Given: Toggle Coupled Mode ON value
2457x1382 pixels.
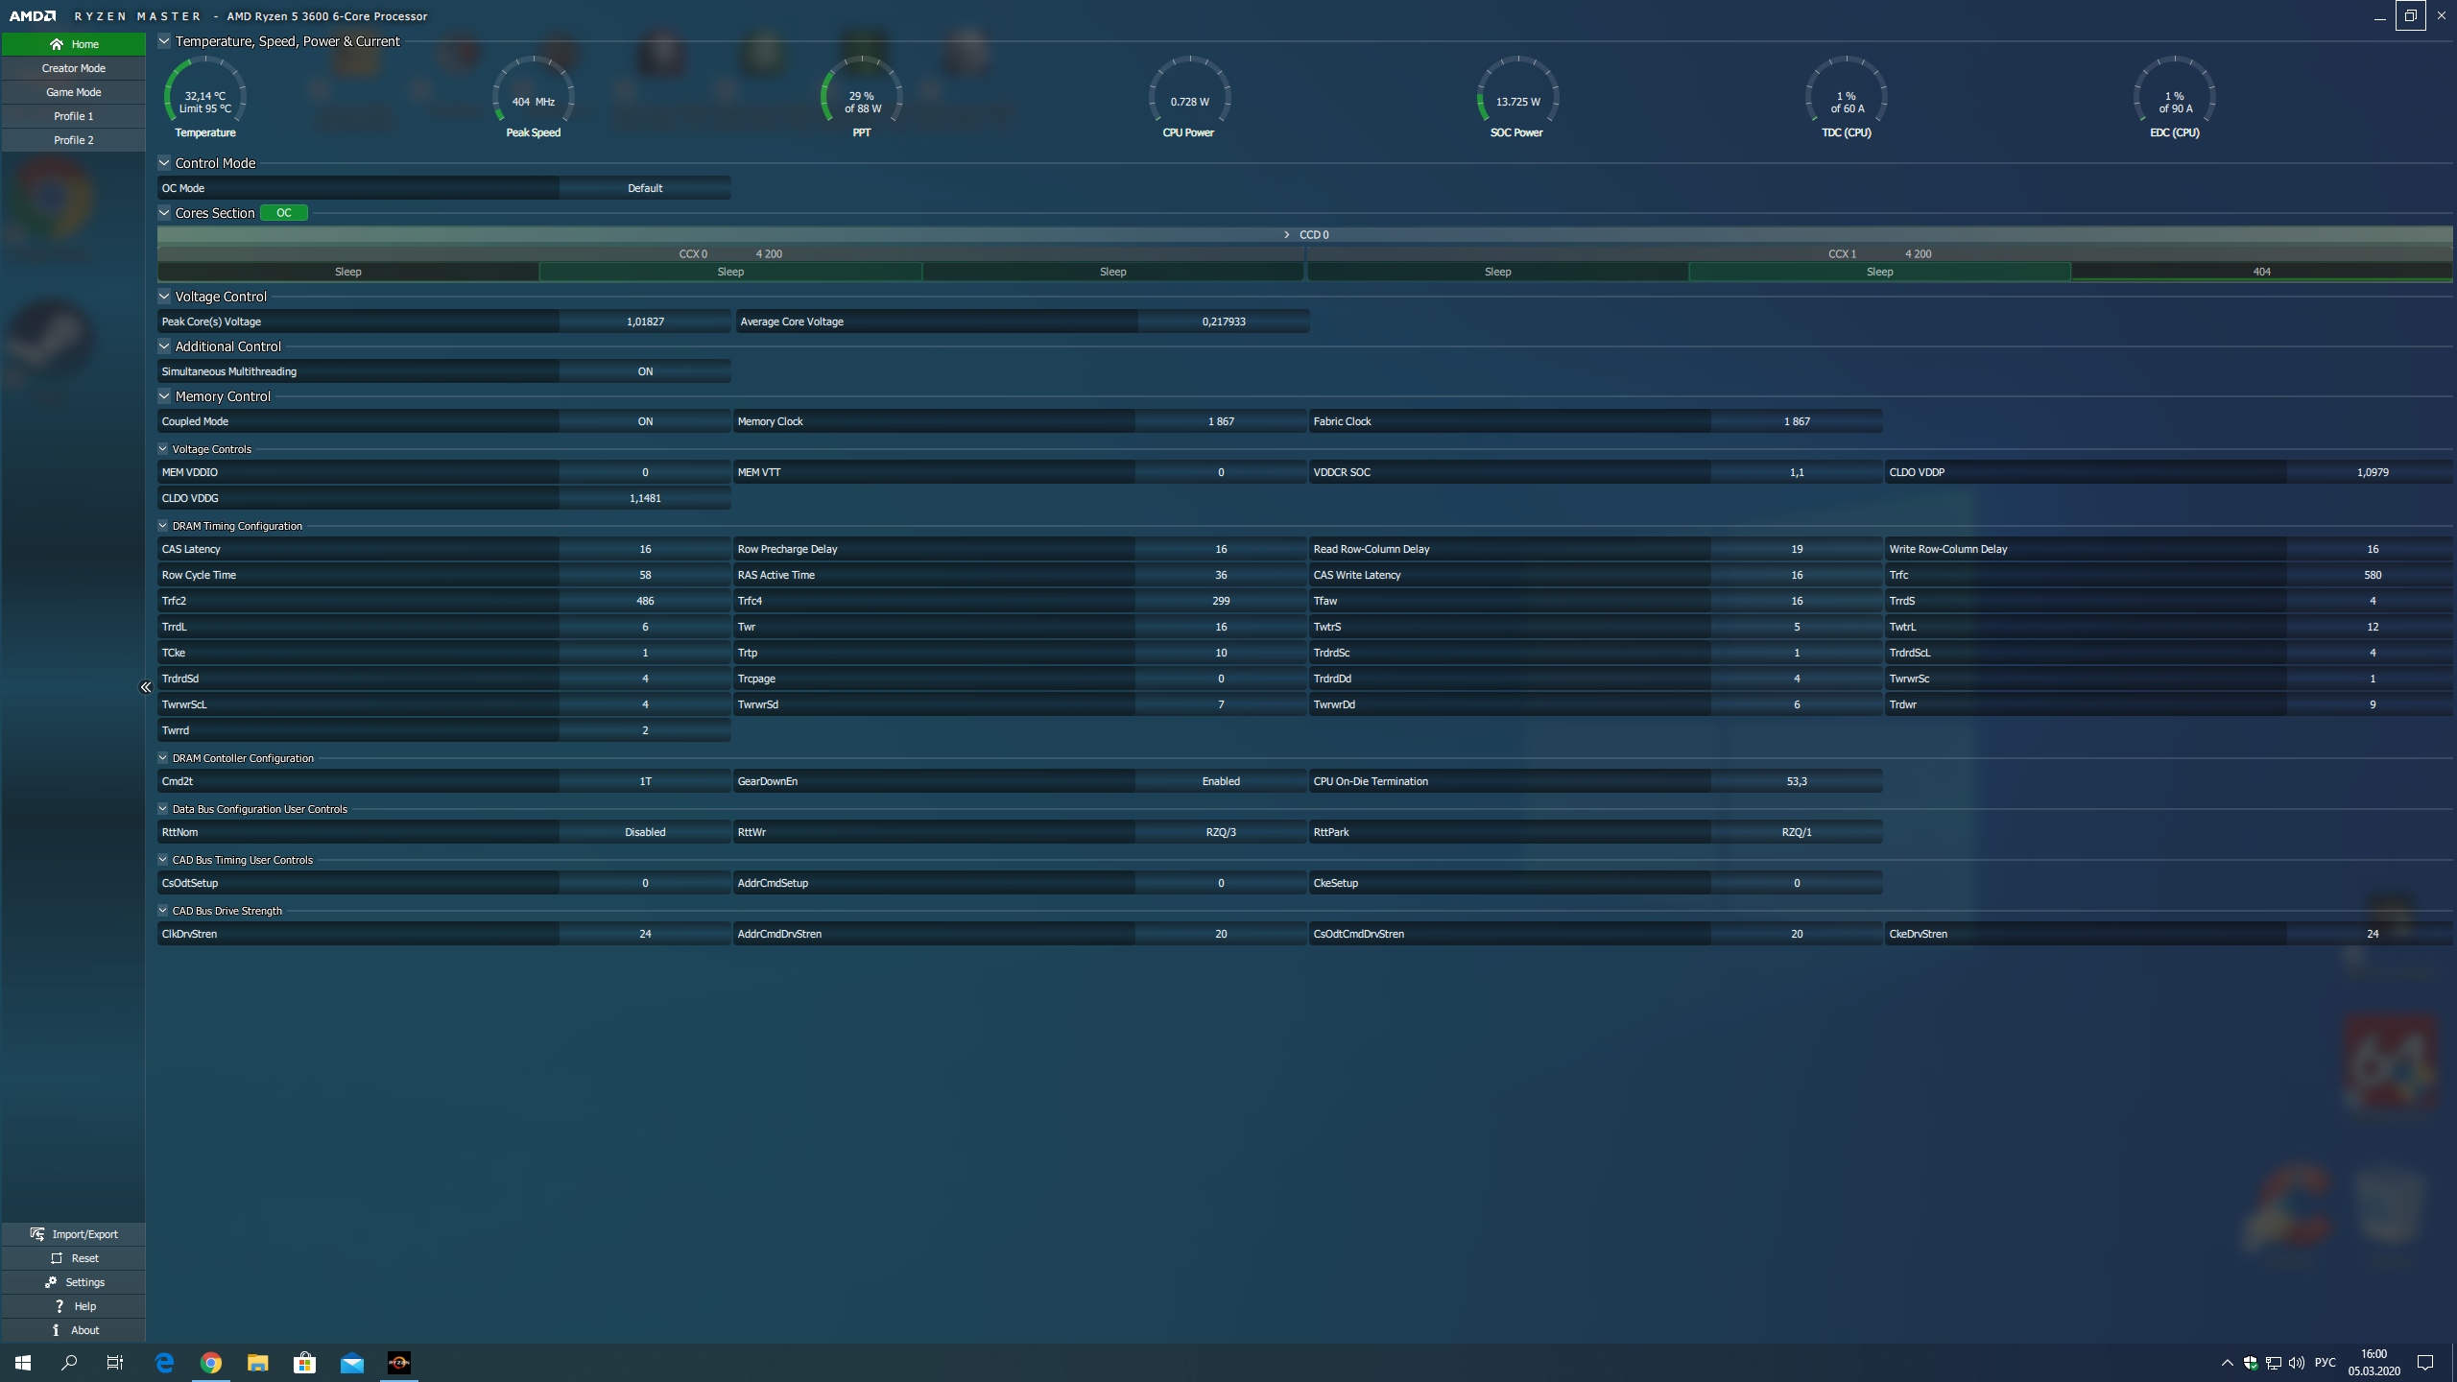Looking at the screenshot, I should 645,421.
